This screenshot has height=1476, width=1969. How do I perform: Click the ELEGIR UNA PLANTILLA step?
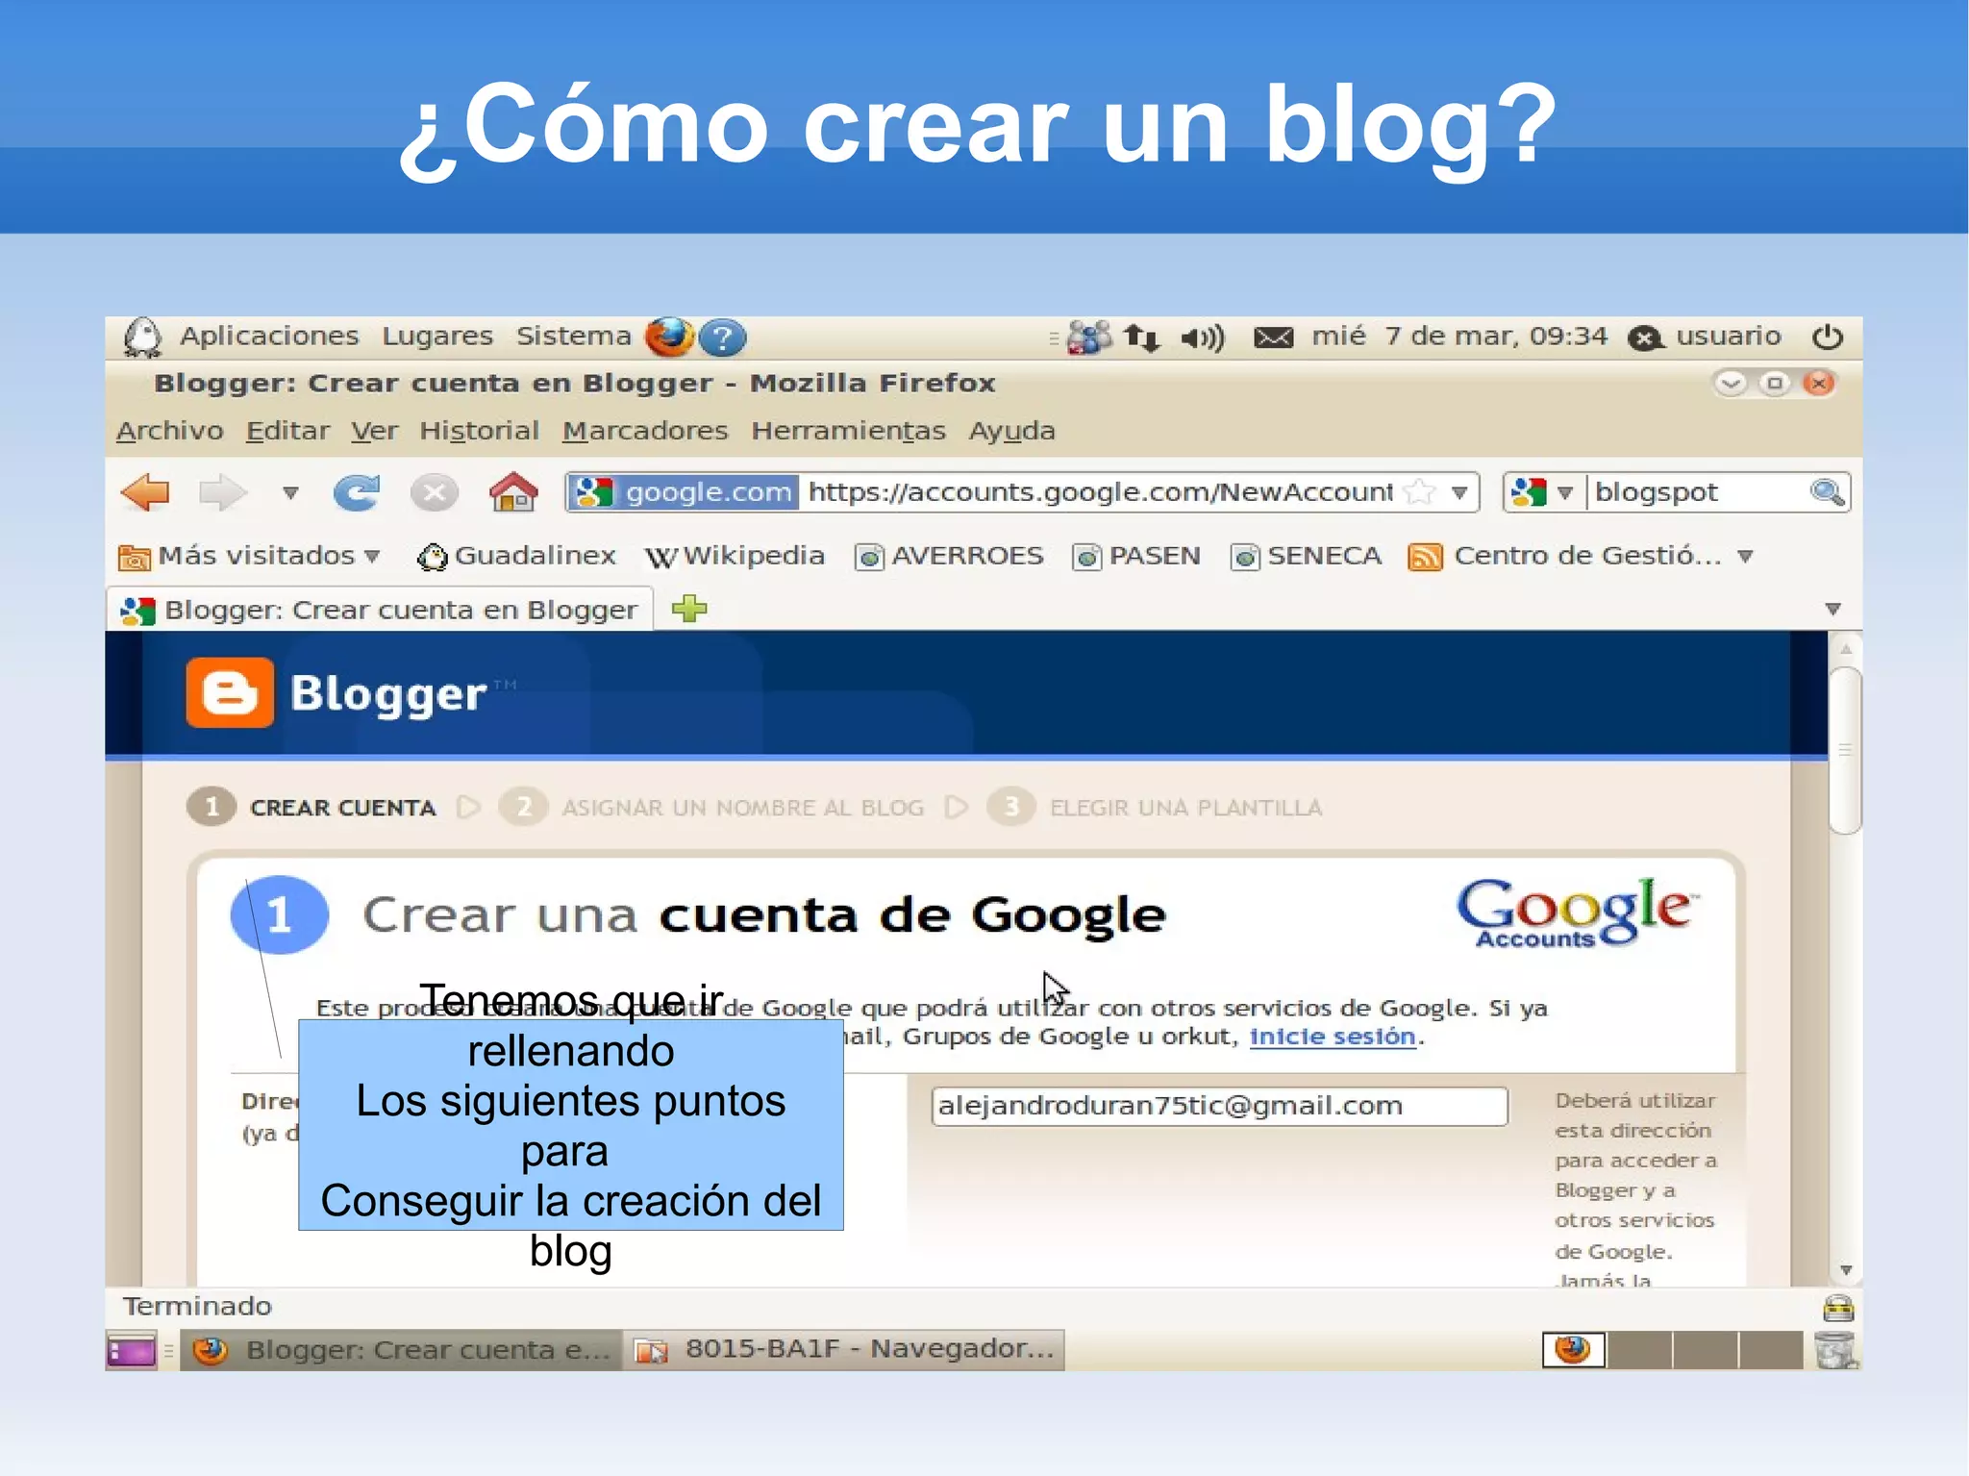(1185, 808)
